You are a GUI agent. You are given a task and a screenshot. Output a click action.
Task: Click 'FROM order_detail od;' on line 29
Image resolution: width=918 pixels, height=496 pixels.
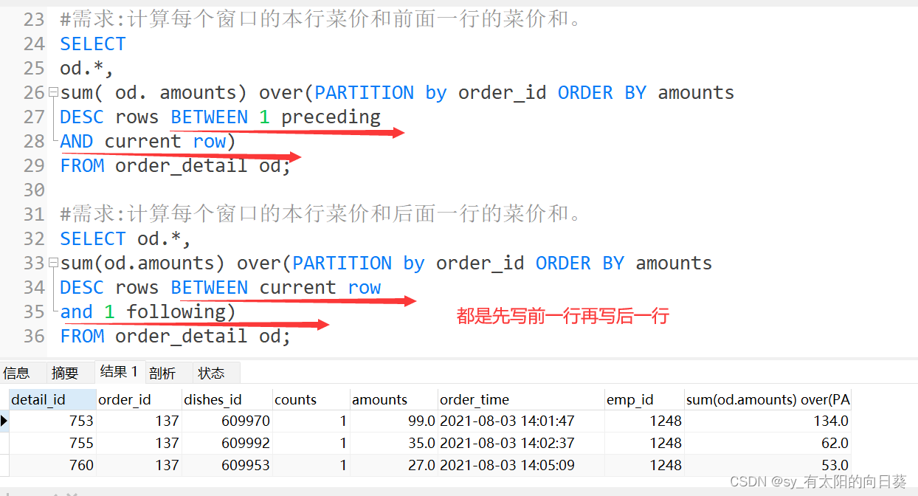pyautogui.click(x=176, y=166)
